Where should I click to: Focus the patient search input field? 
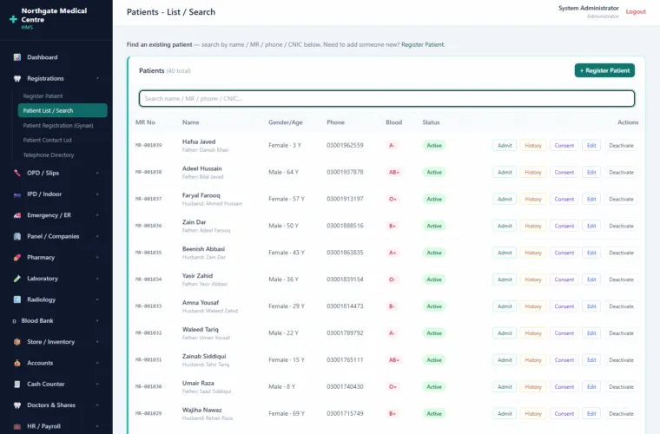click(x=386, y=98)
